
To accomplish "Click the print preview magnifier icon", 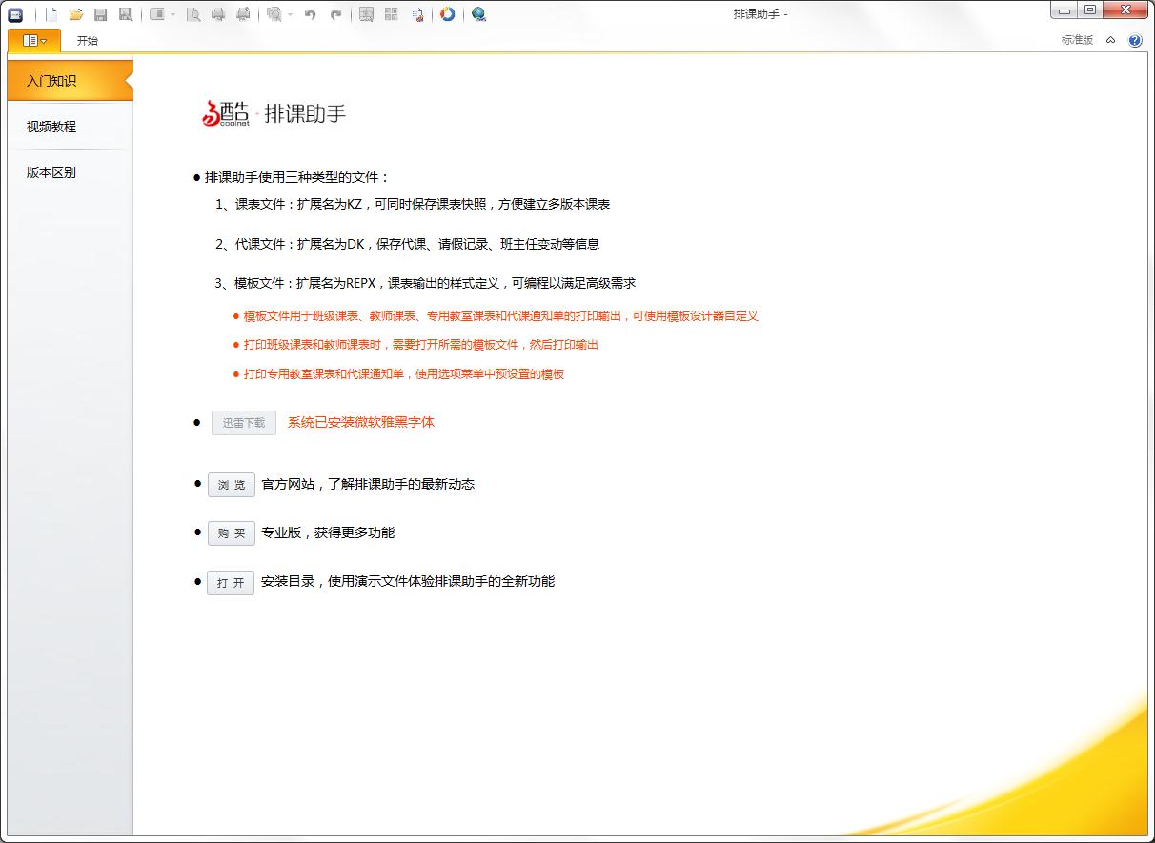I will pyautogui.click(x=193, y=14).
